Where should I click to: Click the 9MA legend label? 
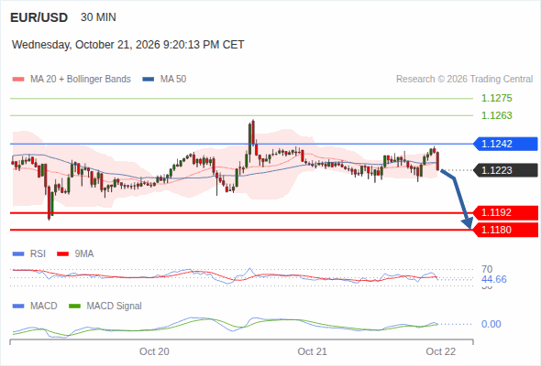pos(84,254)
